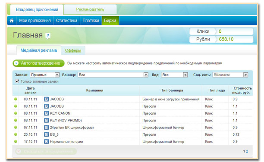Click the Рубли balance 658,10
The image size is (264, 162).
click(x=226, y=39)
